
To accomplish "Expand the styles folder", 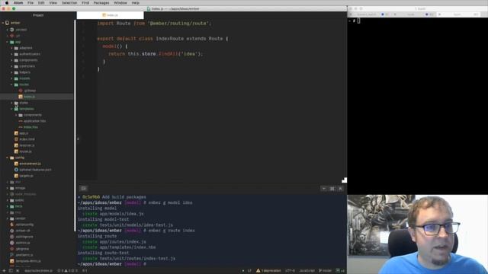I will [x=12, y=103].
